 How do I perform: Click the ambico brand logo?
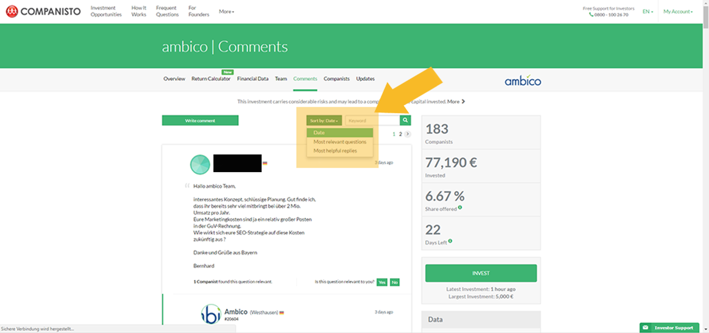click(x=523, y=81)
